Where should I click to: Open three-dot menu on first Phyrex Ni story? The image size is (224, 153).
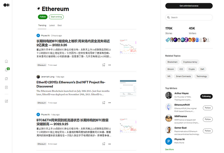(x=109, y=65)
